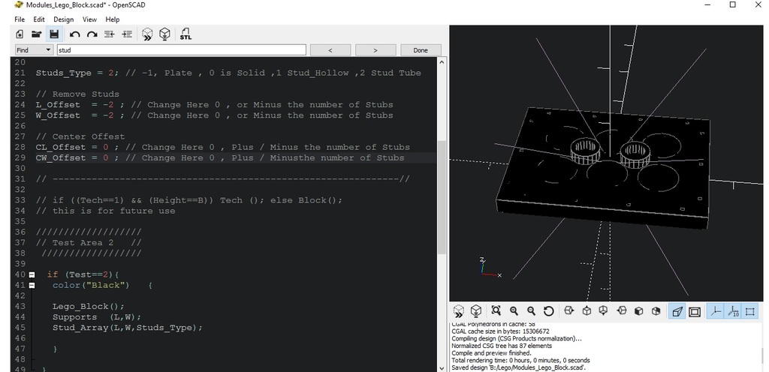Reset the 3D view
The image size is (769, 372).
[x=549, y=310]
